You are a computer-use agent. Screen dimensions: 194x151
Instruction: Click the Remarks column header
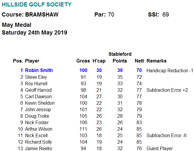click(x=156, y=61)
